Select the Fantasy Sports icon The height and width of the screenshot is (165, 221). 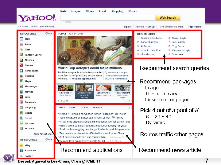coord(21,55)
